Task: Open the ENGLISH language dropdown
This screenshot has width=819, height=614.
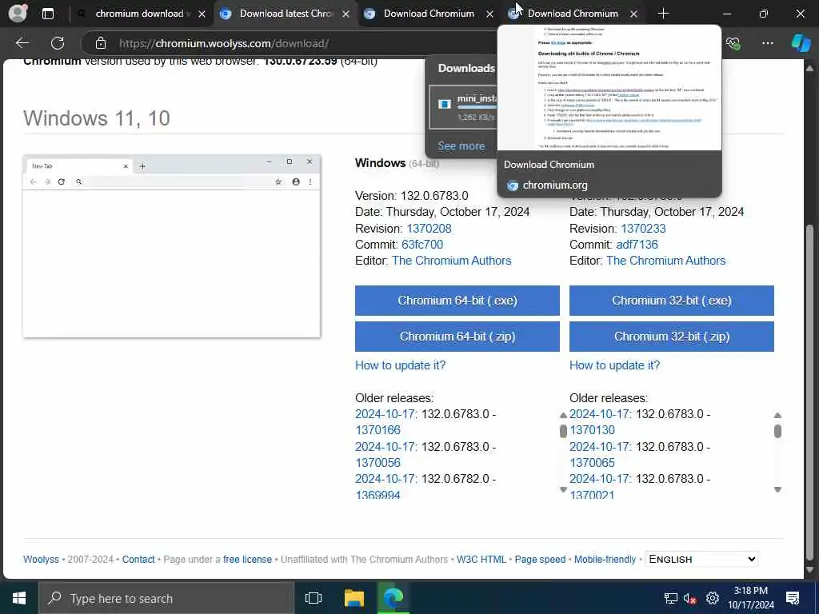Action: [701, 559]
